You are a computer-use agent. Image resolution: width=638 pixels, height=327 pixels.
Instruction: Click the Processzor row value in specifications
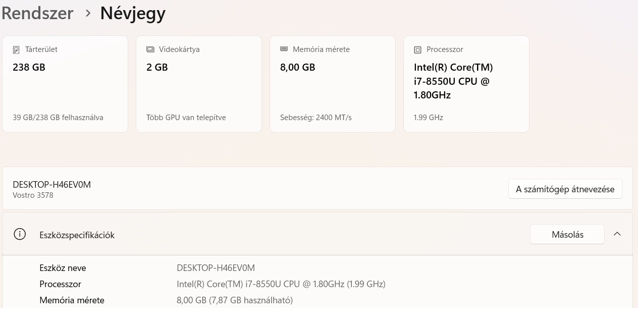(x=281, y=284)
